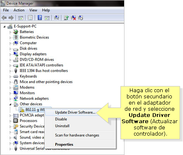Expand the Batteries node arrow
This screenshot has height=155, width=183.
click(10, 32)
